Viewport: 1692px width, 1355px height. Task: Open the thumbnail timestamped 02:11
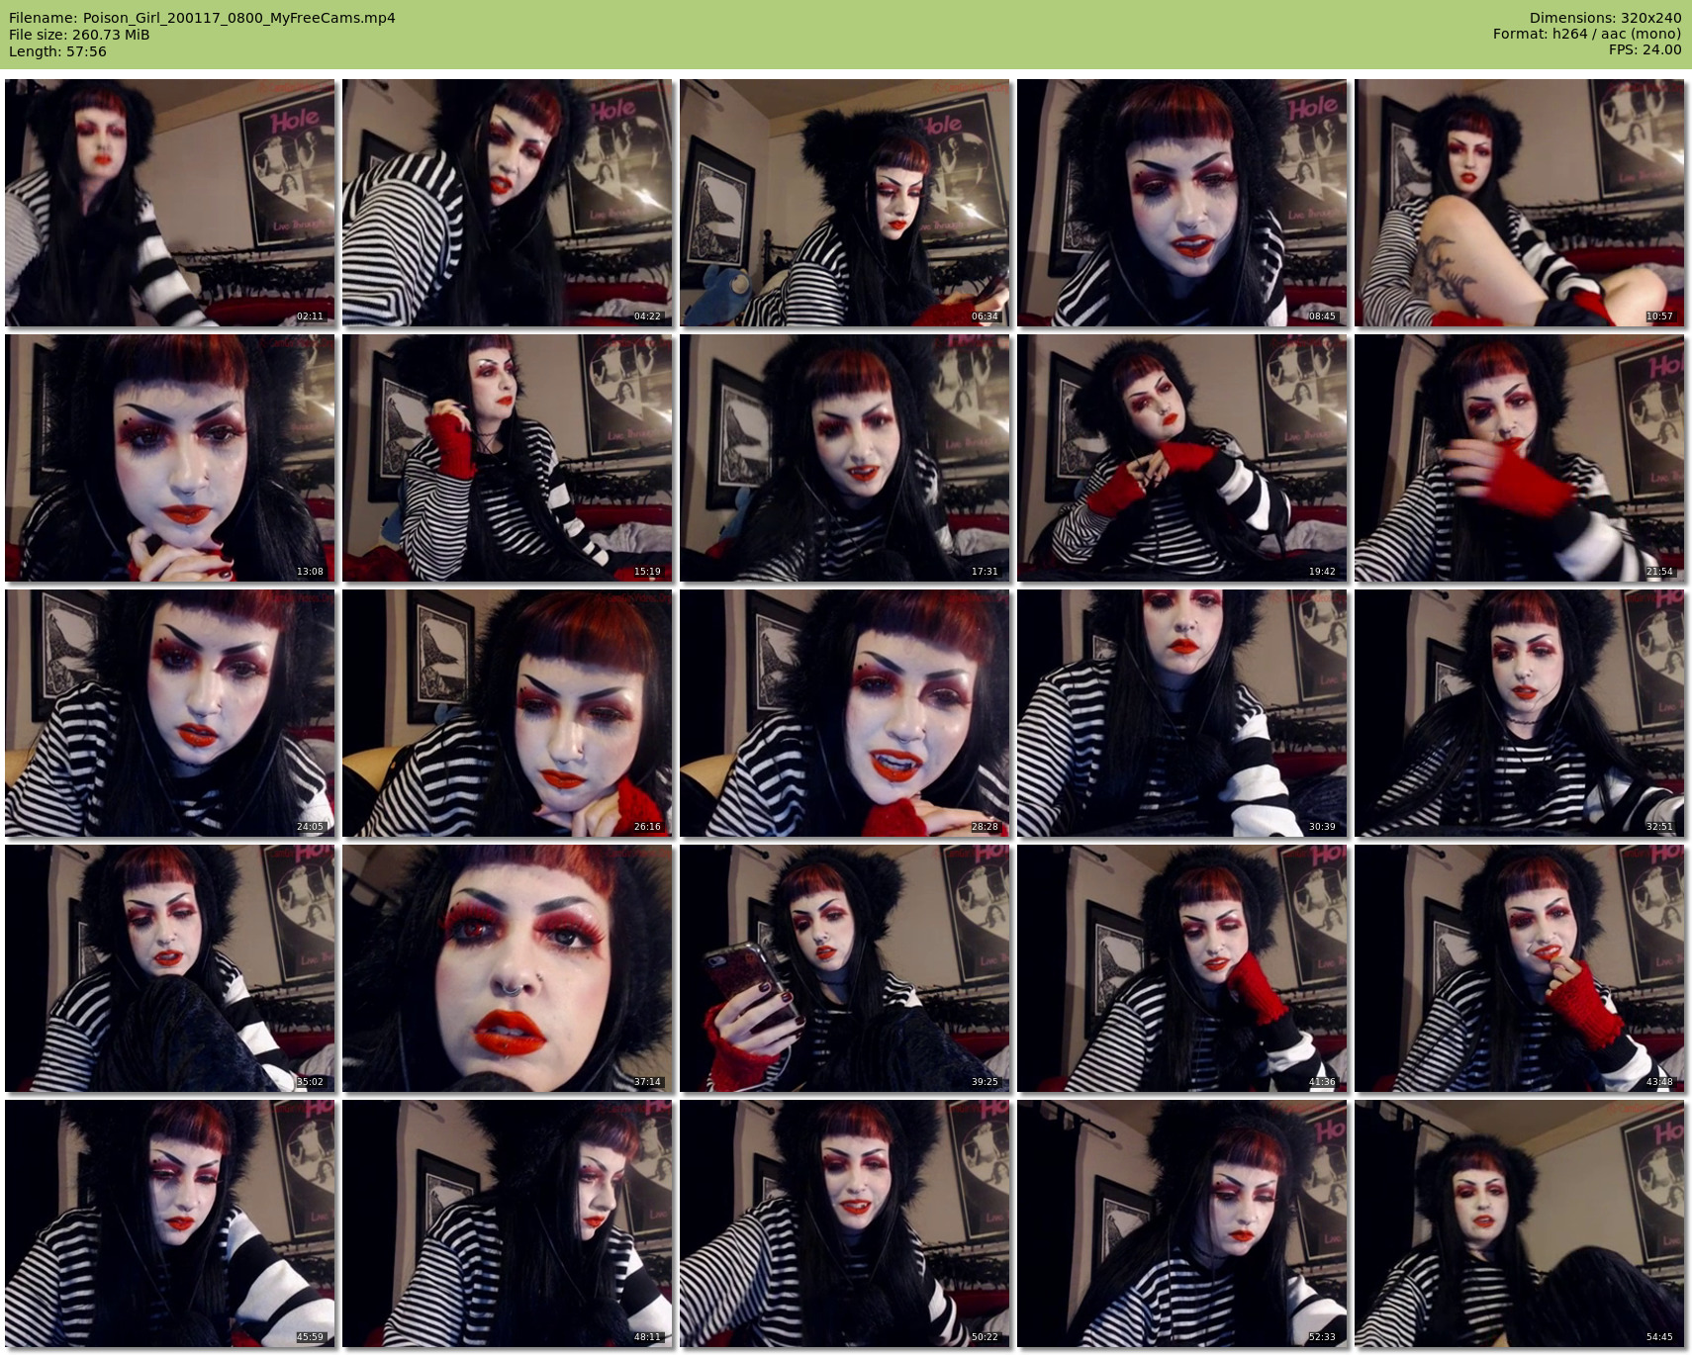[170, 203]
